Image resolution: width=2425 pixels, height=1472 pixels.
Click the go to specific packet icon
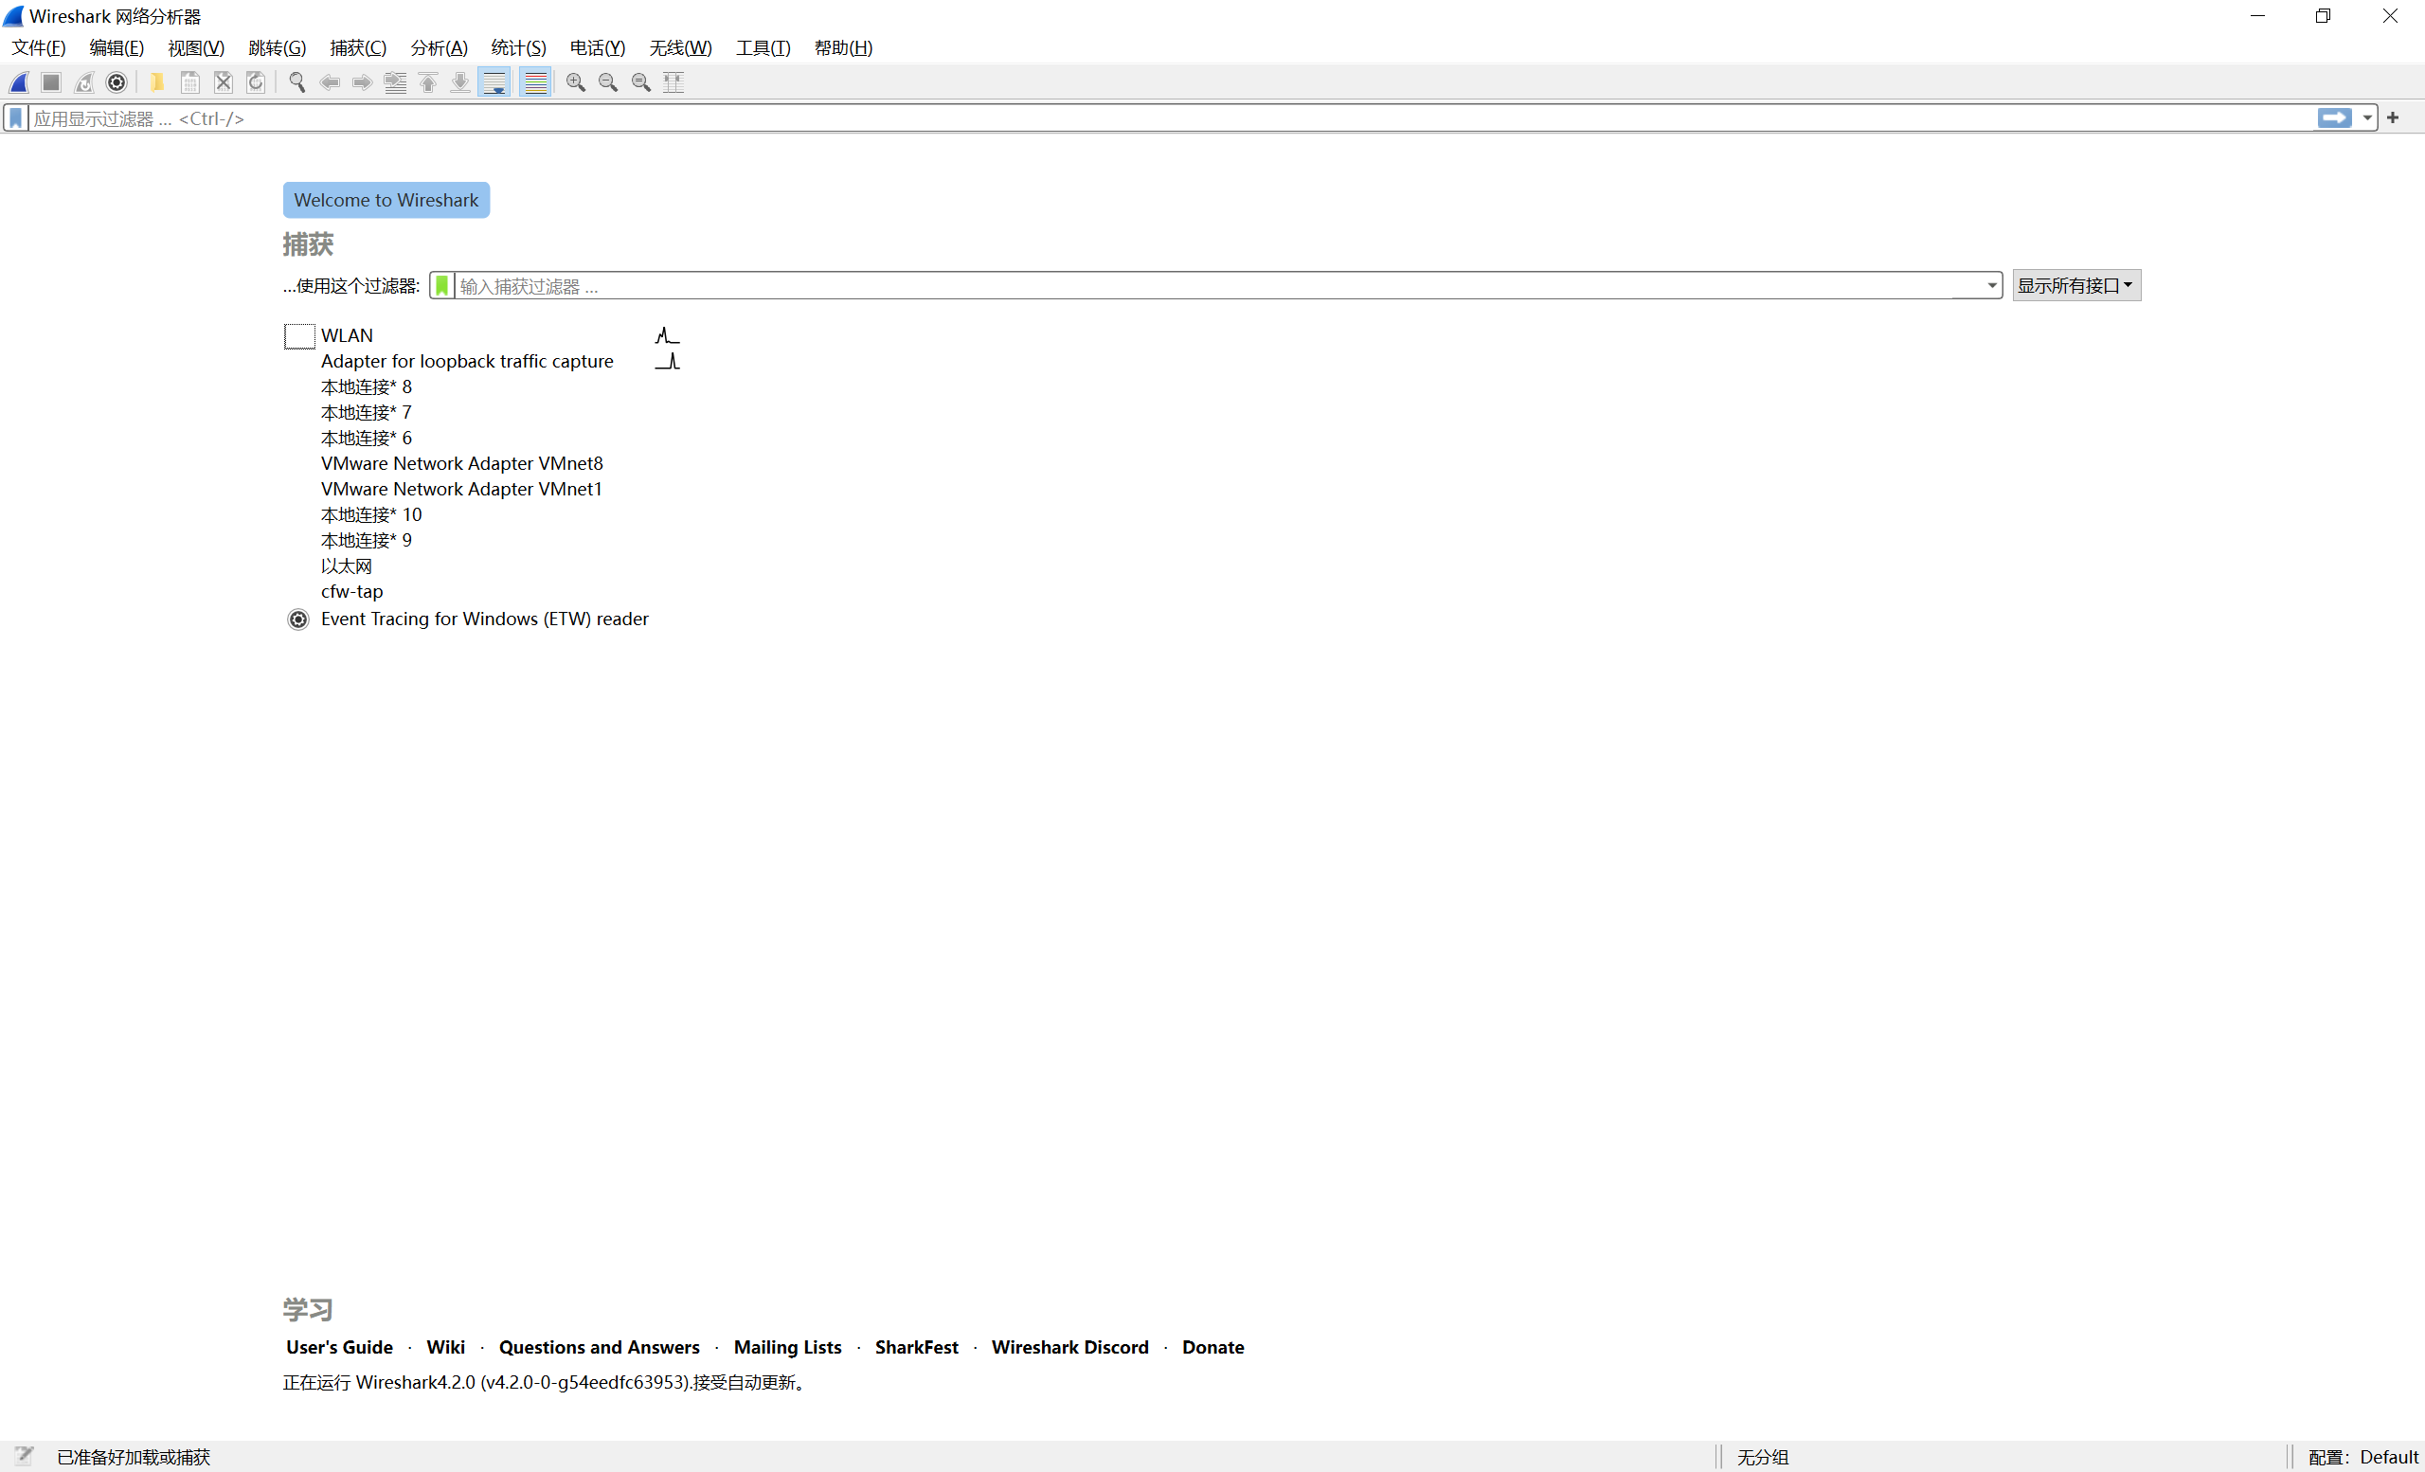pyautogui.click(x=396, y=82)
